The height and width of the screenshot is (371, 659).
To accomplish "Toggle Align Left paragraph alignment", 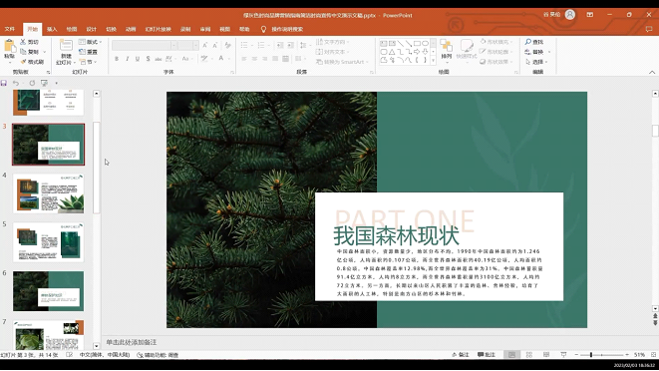I will point(244,59).
